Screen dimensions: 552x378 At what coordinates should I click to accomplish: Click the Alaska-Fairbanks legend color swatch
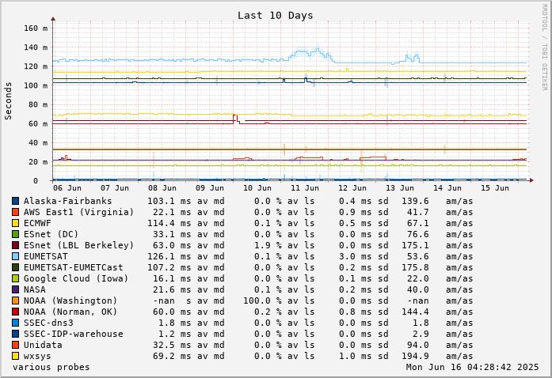point(15,201)
